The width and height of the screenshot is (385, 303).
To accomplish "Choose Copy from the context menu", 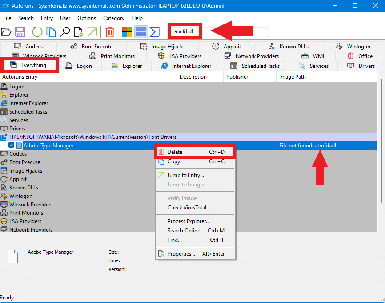I will click(196, 161).
